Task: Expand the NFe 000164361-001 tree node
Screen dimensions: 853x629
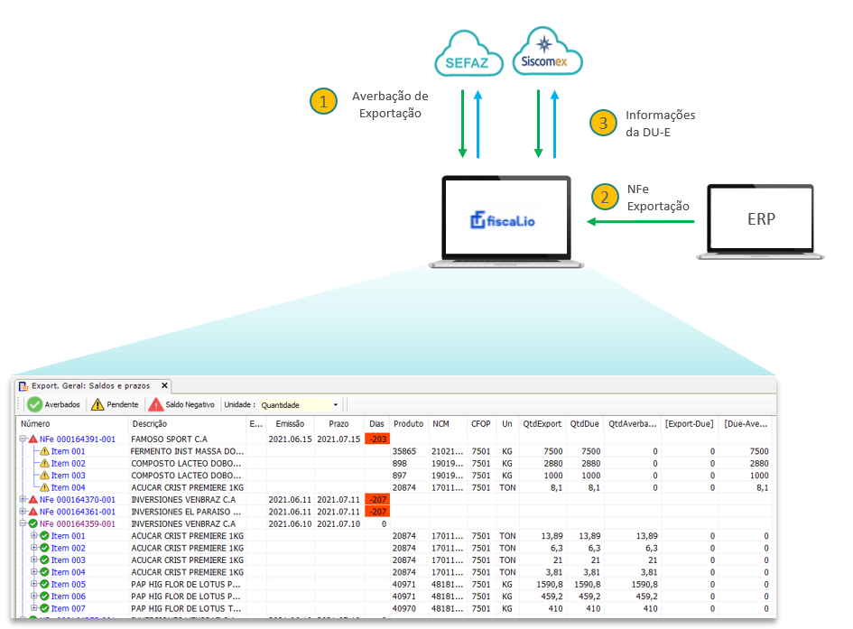Action: pos(23,512)
